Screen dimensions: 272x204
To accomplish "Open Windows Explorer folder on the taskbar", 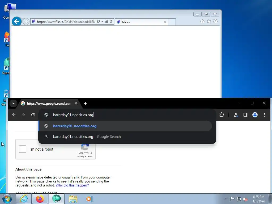I will tap(73, 199).
